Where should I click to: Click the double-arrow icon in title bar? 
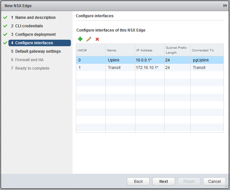coord(225,6)
